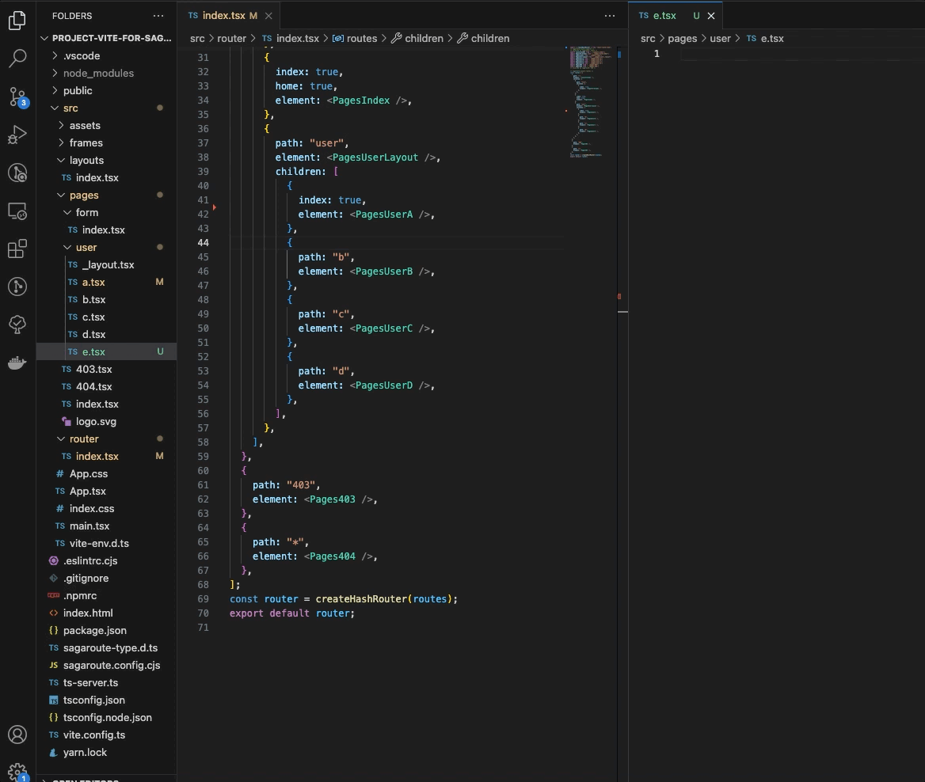Collapse the router folder in explorer
Image resolution: width=925 pixels, height=782 pixels.
point(106,438)
